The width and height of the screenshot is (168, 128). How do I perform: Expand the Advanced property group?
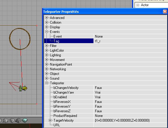point(46,18)
